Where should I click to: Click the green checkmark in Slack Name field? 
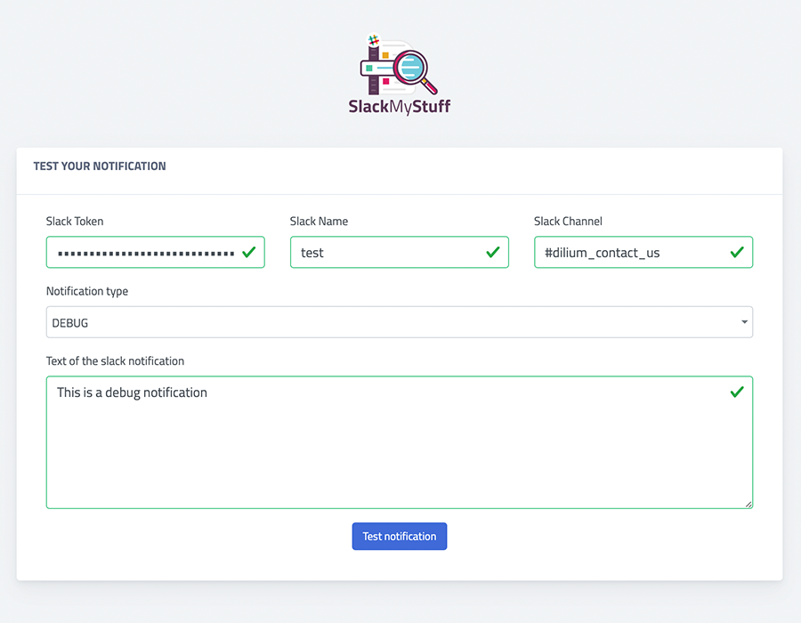492,253
